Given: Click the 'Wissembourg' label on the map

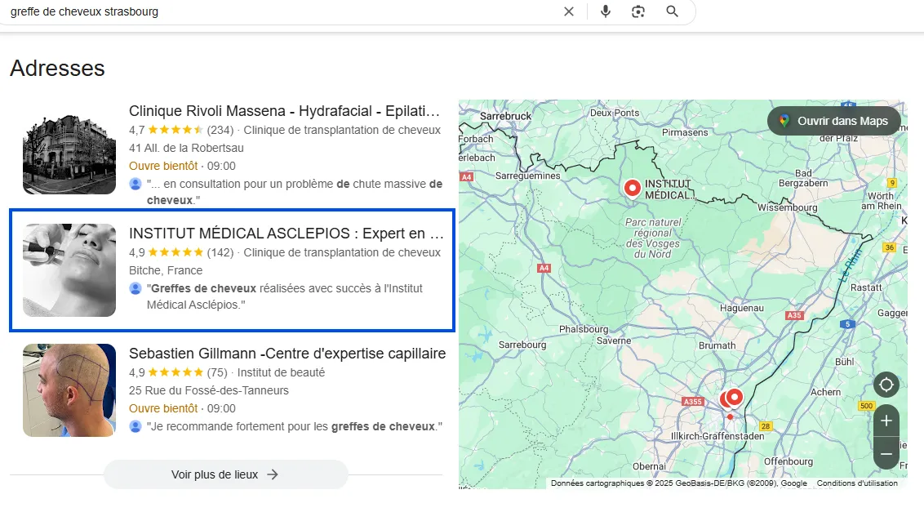Looking at the screenshot, I should click(x=788, y=207).
